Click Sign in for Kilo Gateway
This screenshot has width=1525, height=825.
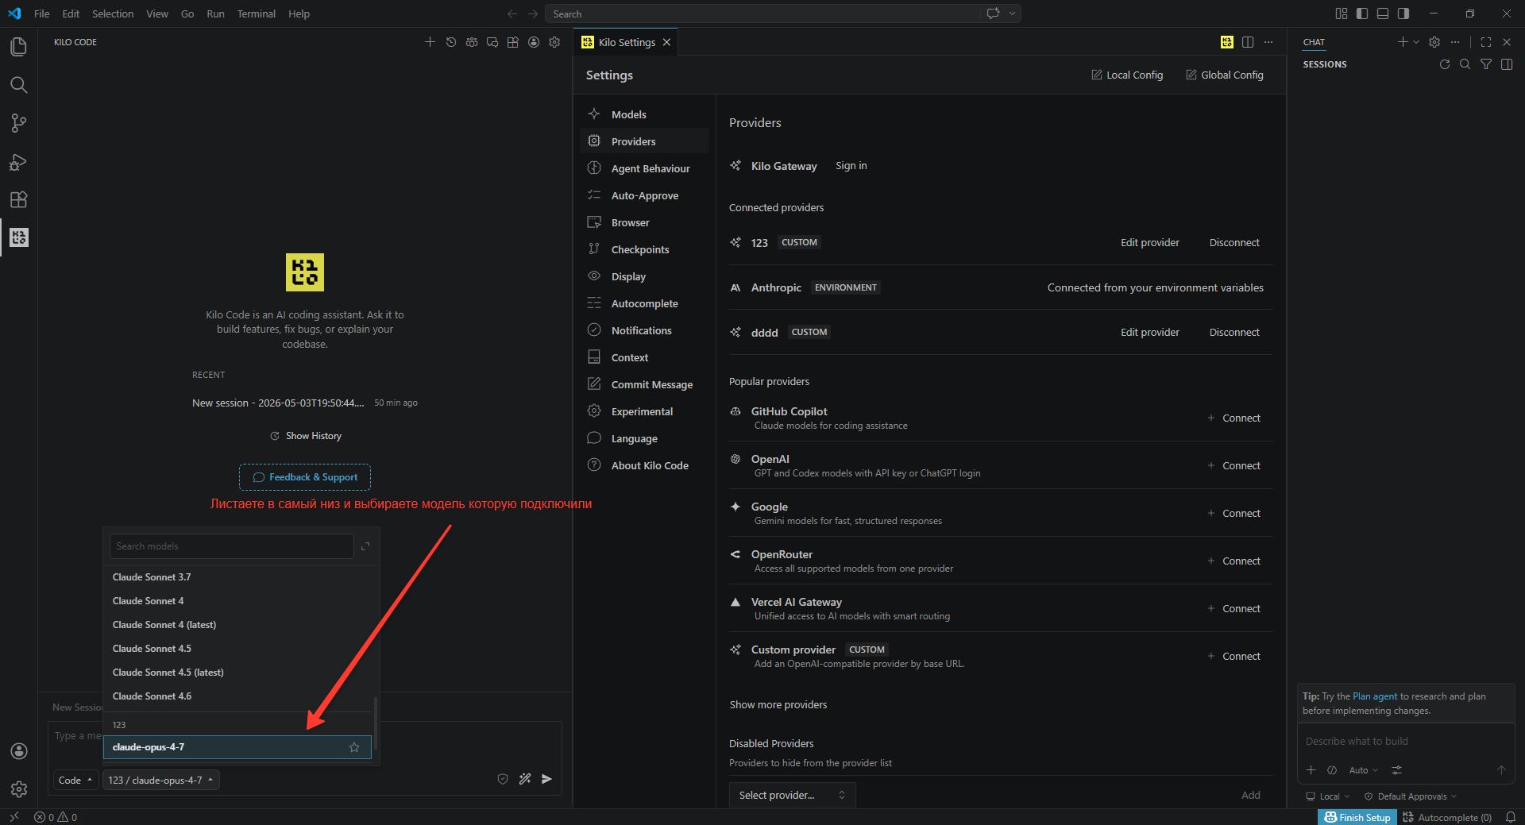tap(851, 165)
